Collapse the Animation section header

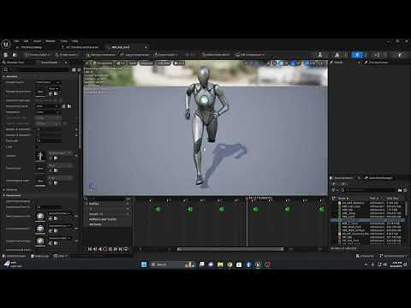(11, 76)
